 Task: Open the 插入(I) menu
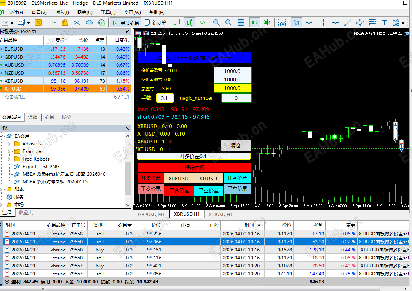click(x=62, y=12)
